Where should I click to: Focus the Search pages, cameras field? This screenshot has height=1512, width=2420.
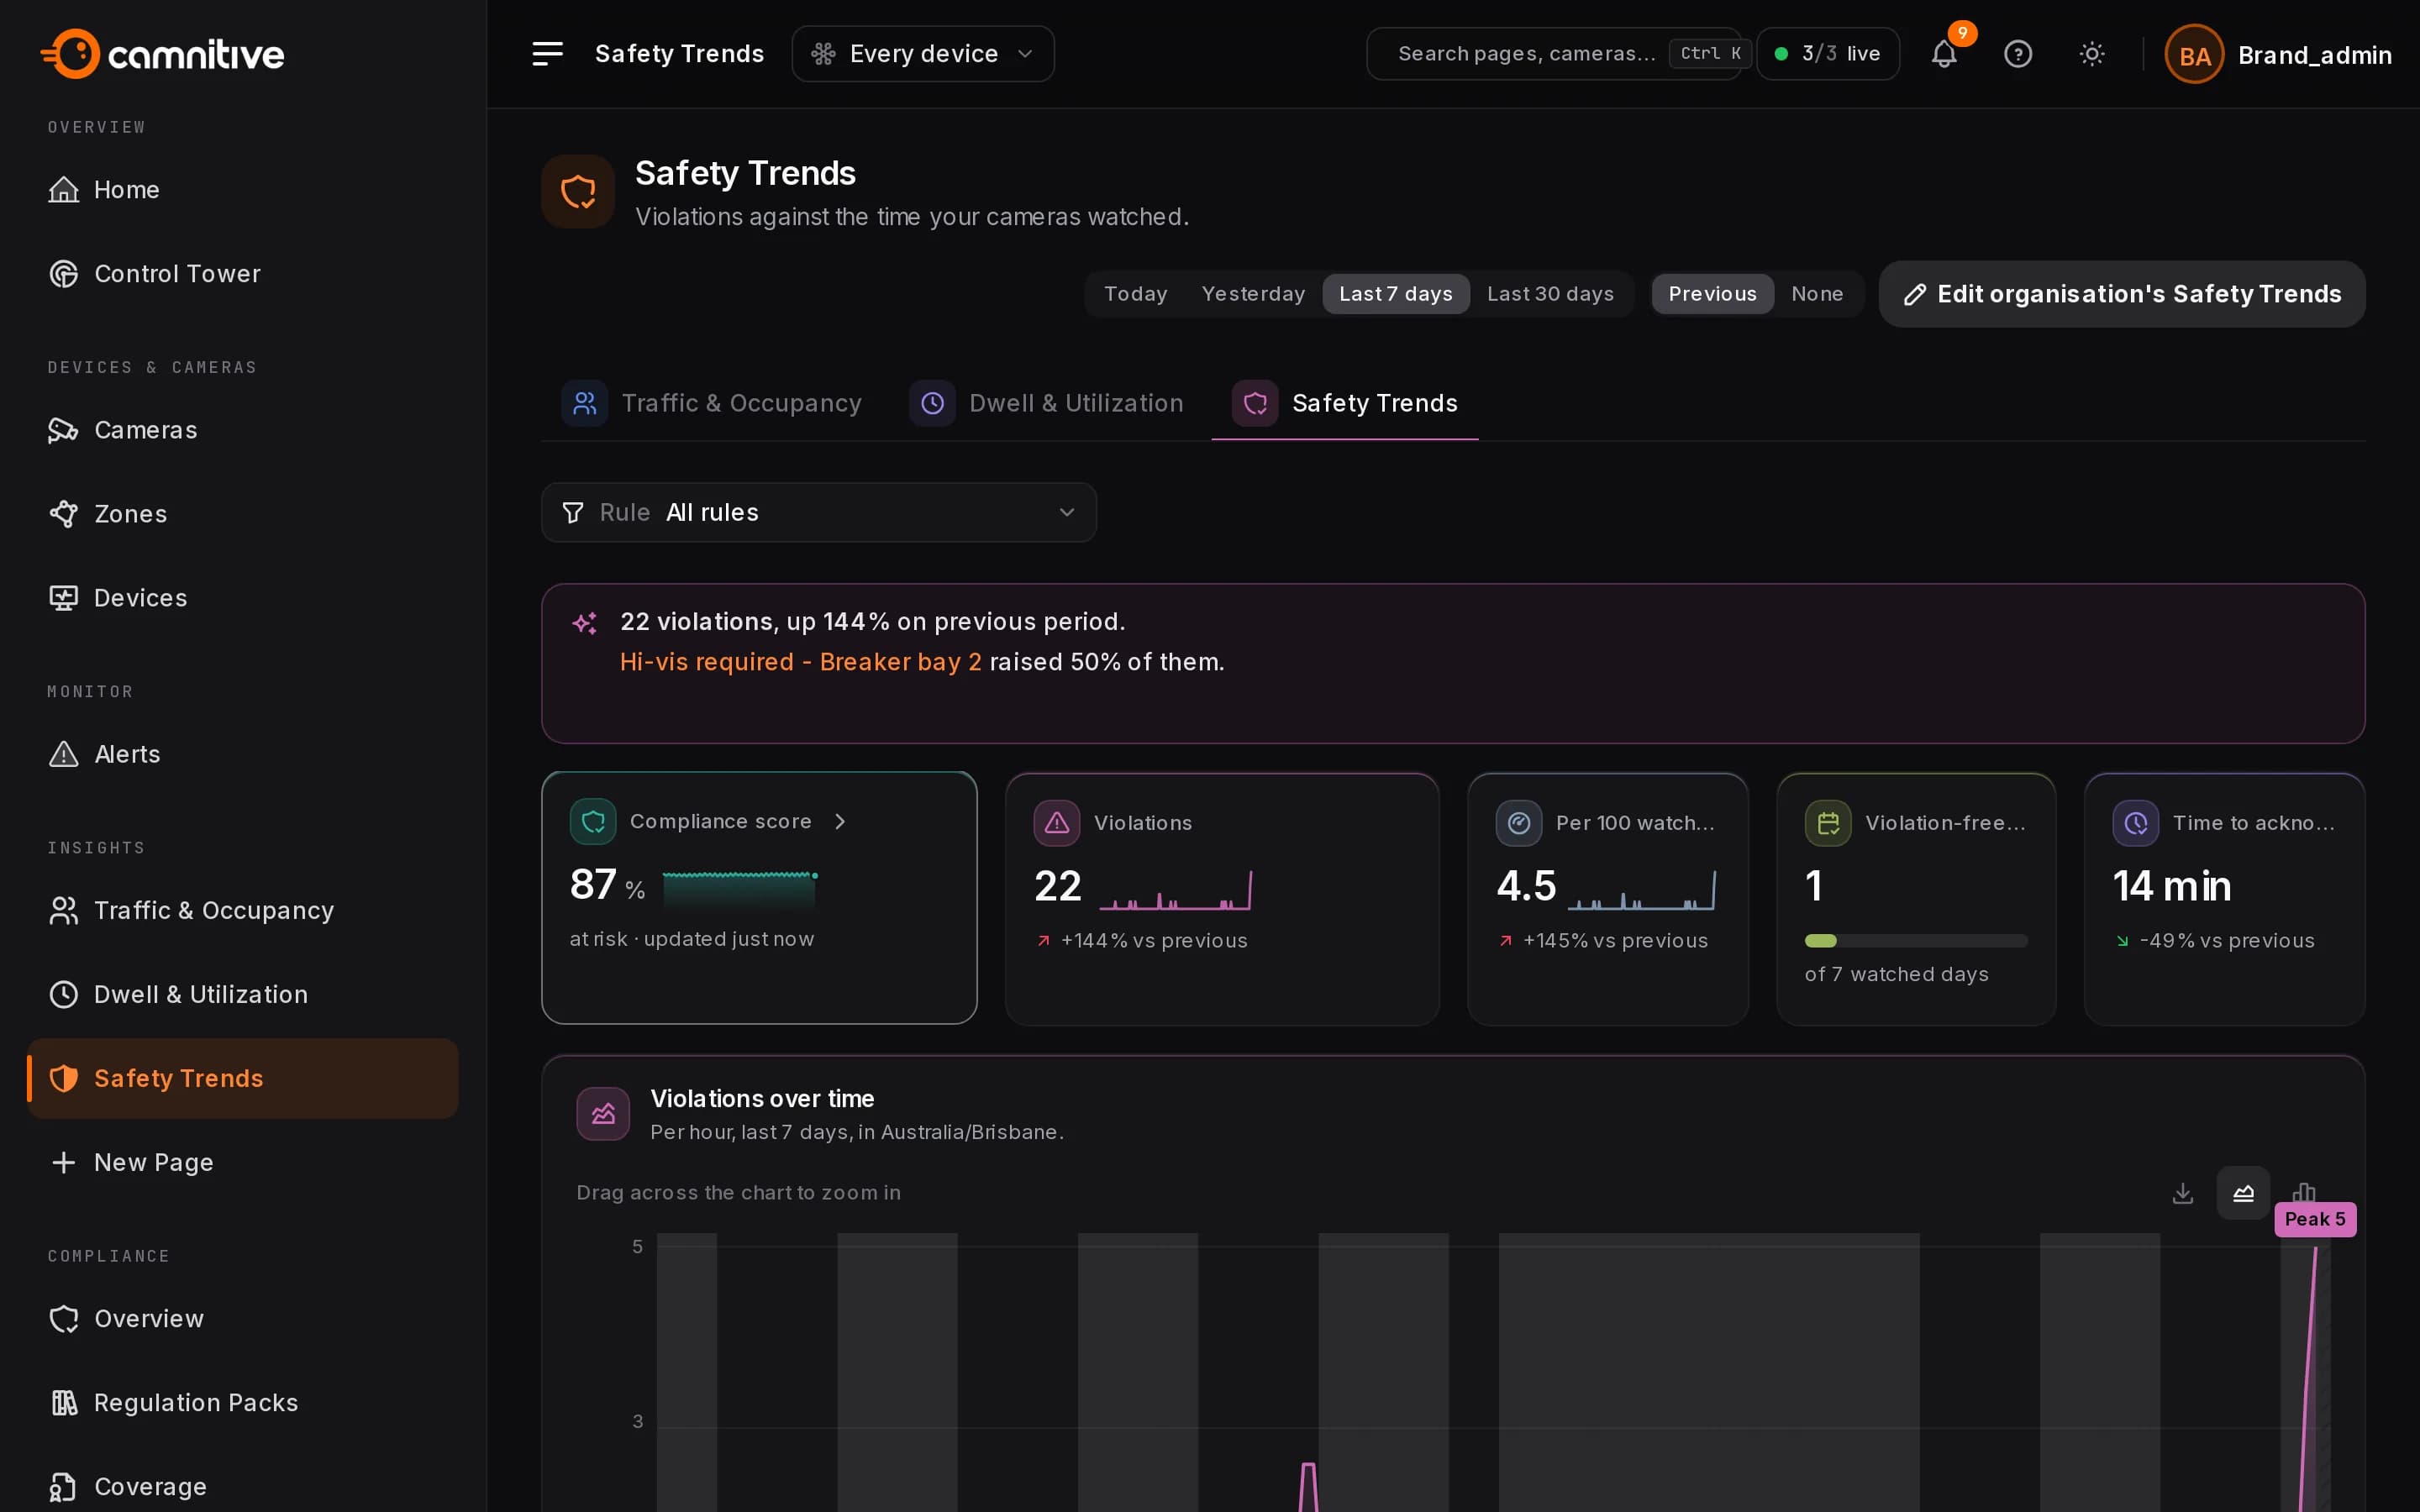pyautogui.click(x=1555, y=54)
